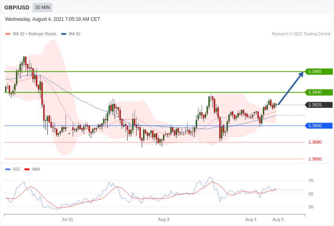This screenshot has height=226, width=334.
Task: Click the 1.3940 green resistance price tag
Action: coord(319,93)
